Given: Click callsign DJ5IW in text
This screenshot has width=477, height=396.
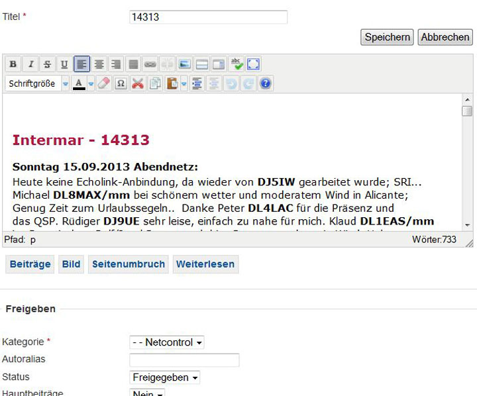Looking at the screenshot, I should pos(276,182).
